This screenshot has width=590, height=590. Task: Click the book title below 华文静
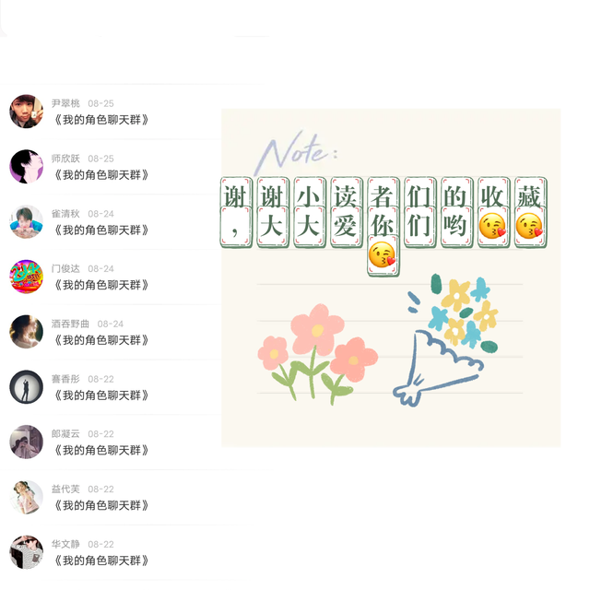[x=100, y=560]
